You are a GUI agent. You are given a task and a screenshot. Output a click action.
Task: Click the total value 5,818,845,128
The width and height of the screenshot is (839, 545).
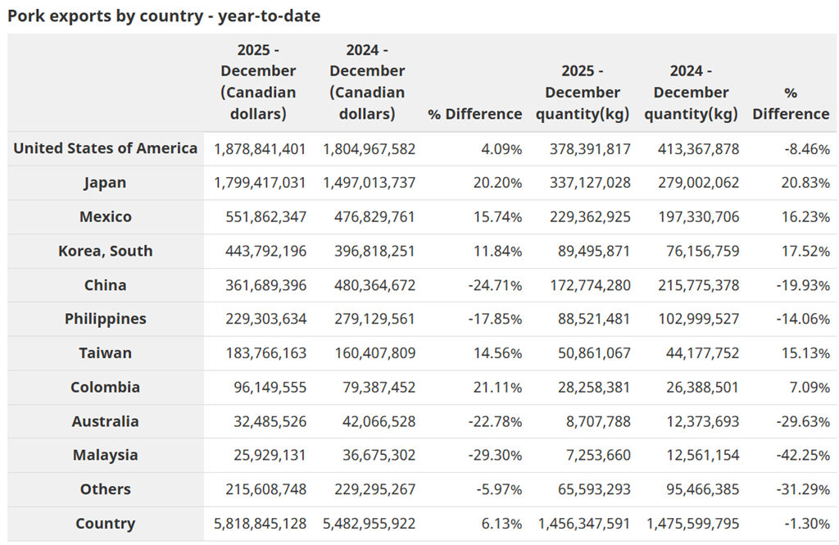261,524
